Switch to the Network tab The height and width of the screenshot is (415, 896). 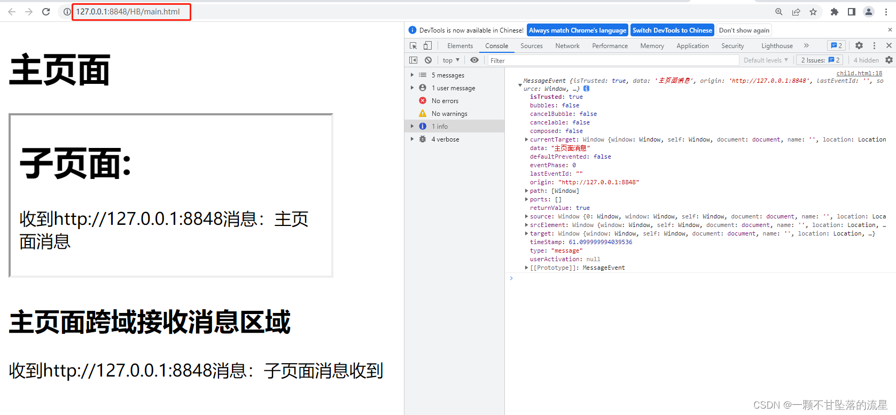pos(567,46)
